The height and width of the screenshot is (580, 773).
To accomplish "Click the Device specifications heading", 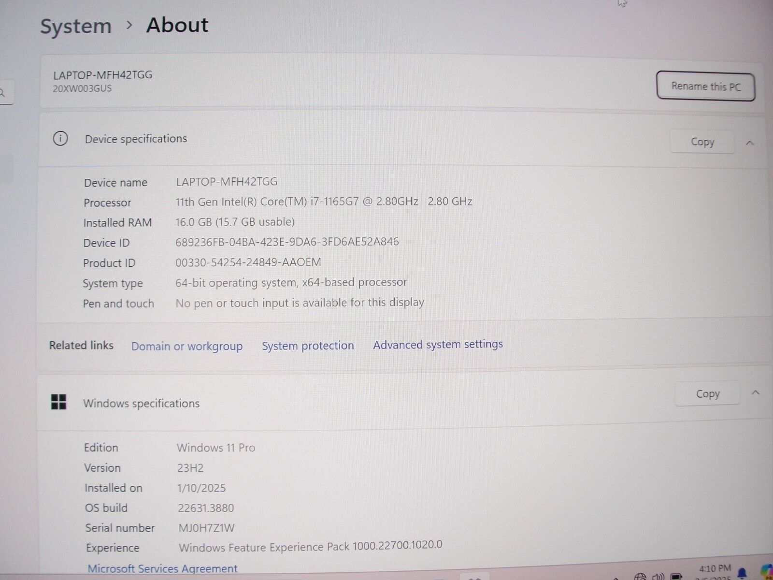I will pos(136,139).
